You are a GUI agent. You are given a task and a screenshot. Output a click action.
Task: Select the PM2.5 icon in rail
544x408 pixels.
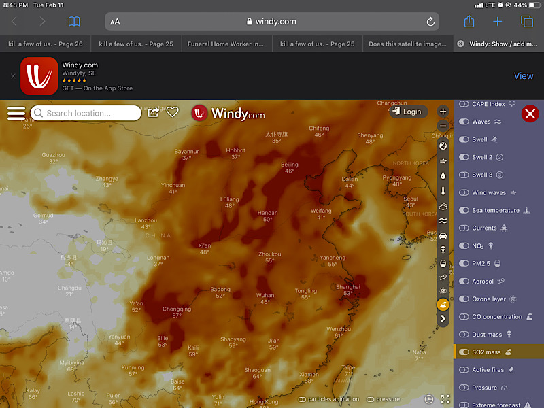pos(443,264)
